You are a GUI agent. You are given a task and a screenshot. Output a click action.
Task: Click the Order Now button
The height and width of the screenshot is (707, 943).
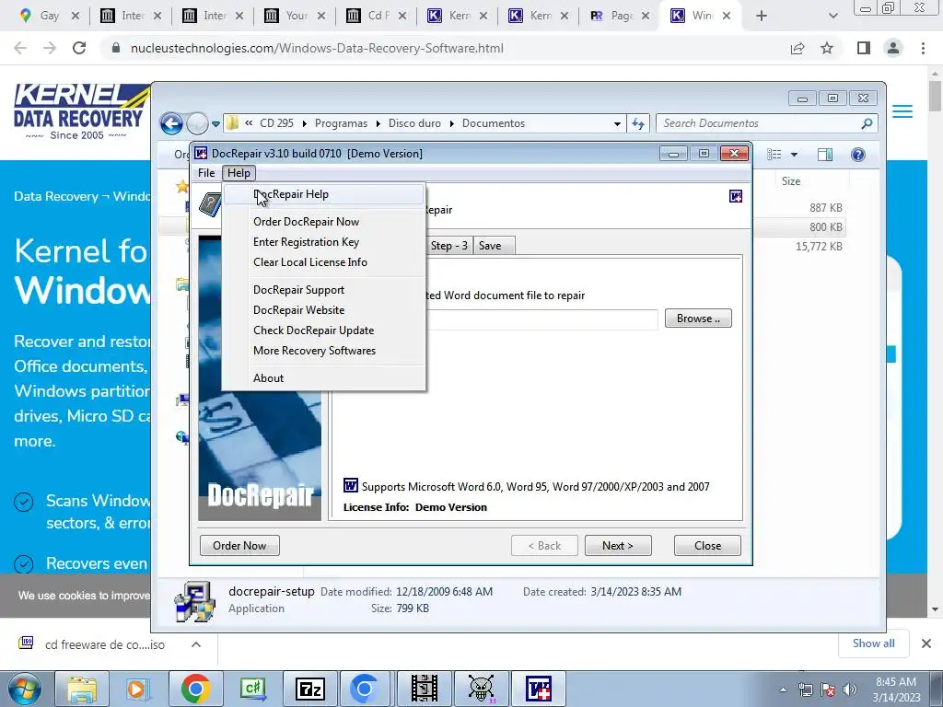click(239, 545)
